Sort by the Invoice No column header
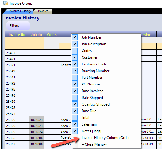The width and height of the screenshot is (162, 149). [17, 34]
